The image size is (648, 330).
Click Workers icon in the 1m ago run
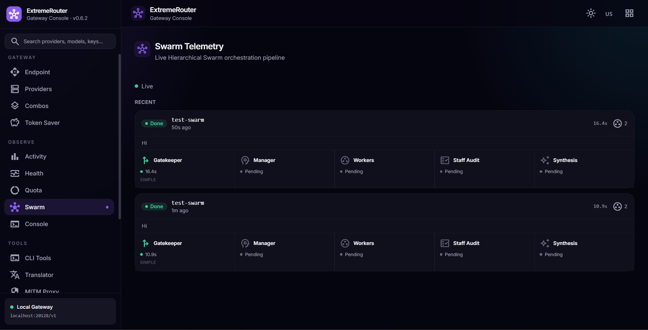point(345,243)
